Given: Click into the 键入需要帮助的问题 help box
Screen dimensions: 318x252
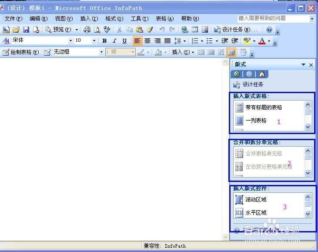Looking at the screenshot, I should (x=274, y=19).
